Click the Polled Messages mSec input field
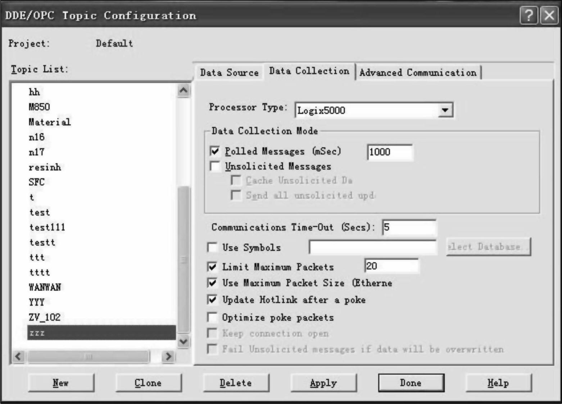The width and height of the screenshot is (562, 404). point(390,152)
